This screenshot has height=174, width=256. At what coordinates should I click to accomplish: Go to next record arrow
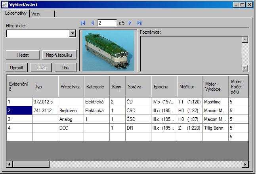pos(130,23)
